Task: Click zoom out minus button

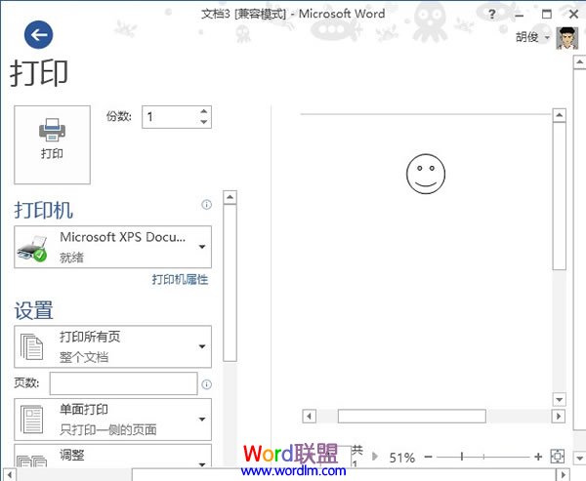Action: [427, 457]
